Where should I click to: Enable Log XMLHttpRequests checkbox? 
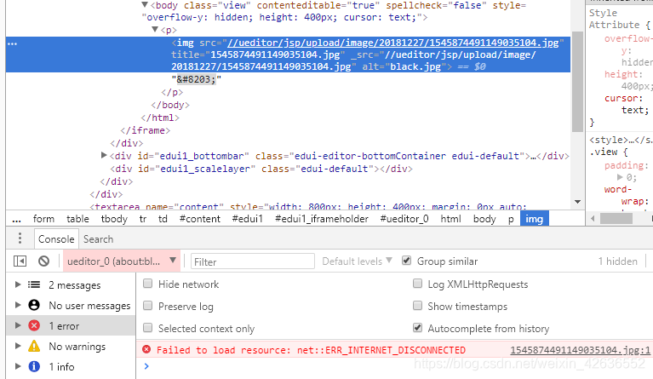coord(417,284)
